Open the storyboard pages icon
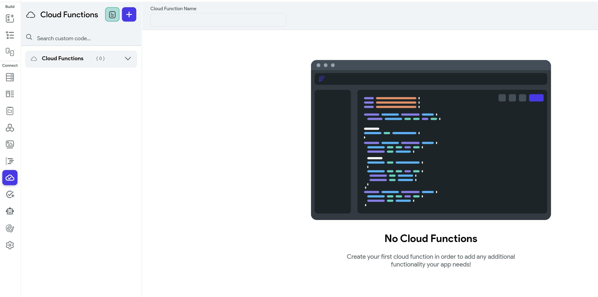 (x=10, y=52)
